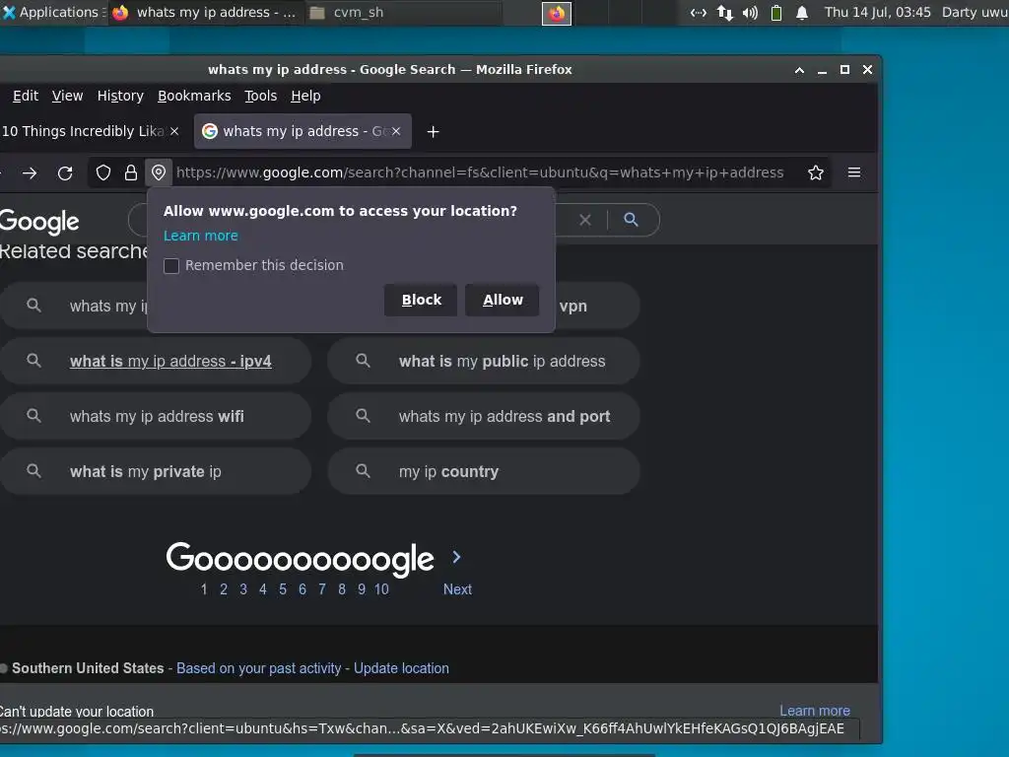Go to results page 5

coord(283,589)
